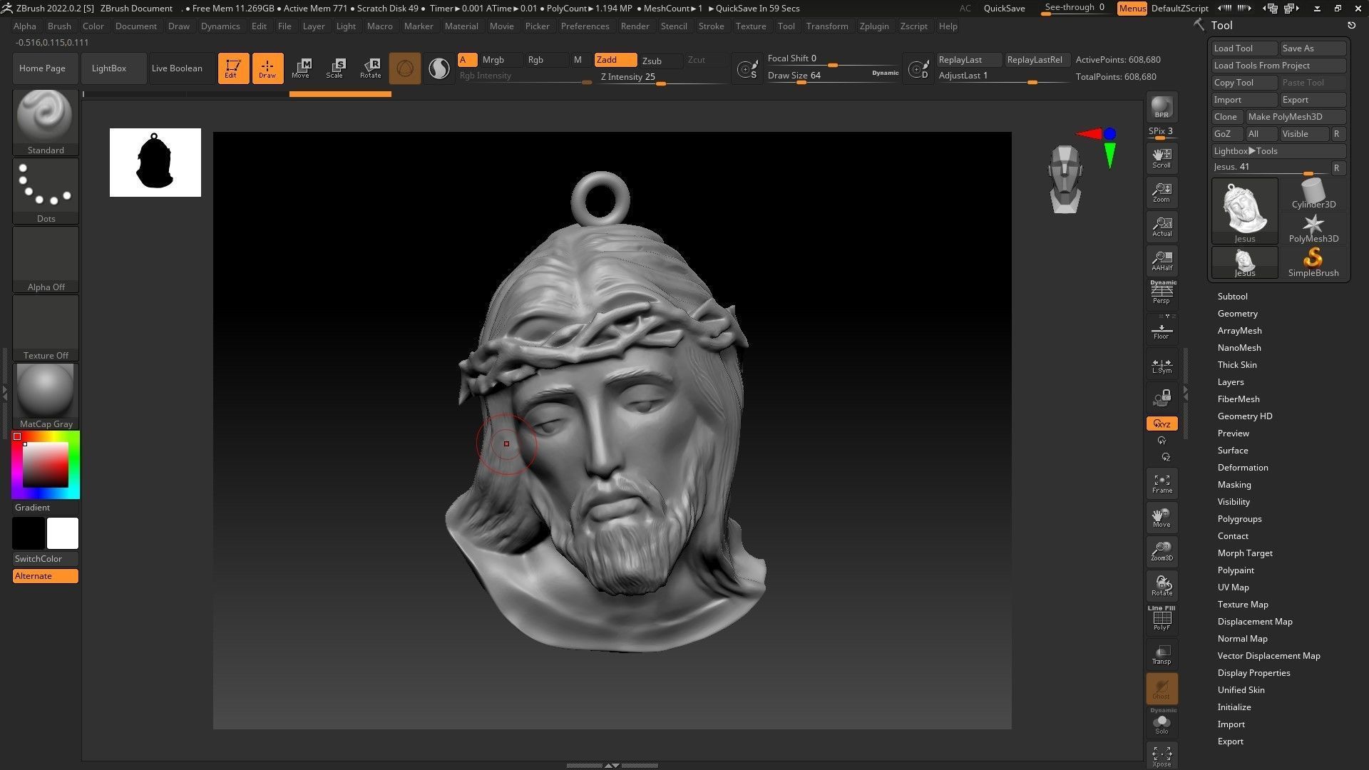The height and width of the screenshot is (770, 1369).
Task: Expand the UV Map section
Action: click(1233, 587)
